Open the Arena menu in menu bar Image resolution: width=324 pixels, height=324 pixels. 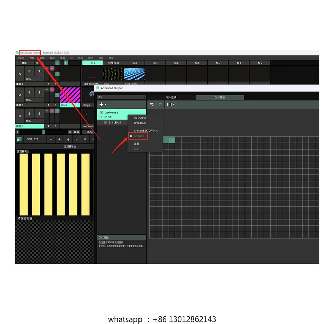click(x=21, y=58)
